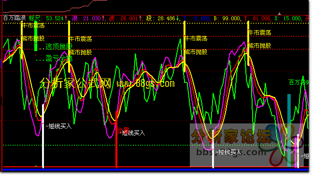
Task: Click the magenta 浪: 21.030 value
Action: pyautogui.click(x=88, y=18)
